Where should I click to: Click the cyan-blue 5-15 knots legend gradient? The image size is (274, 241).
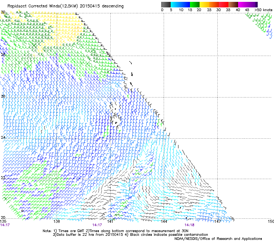[x=180, y=4]
